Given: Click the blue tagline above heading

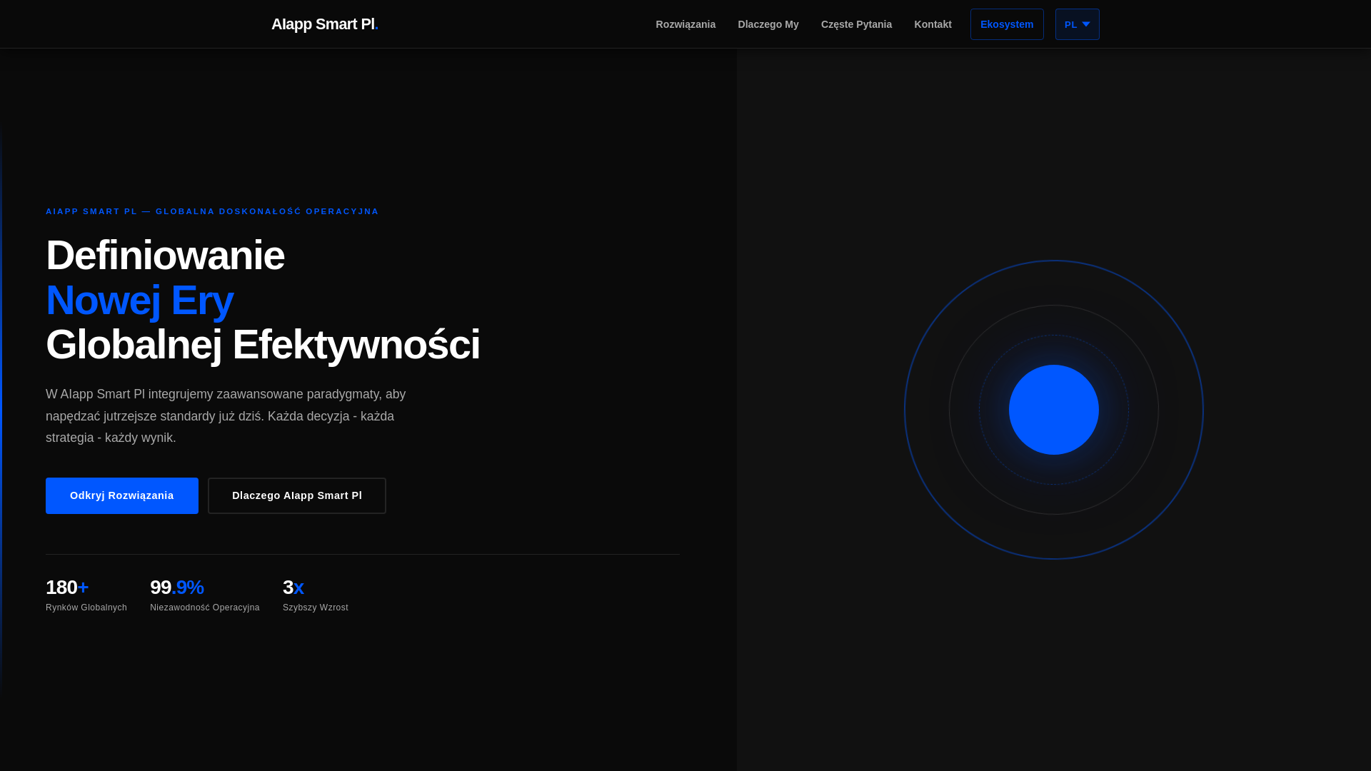Looking at the screenshot, I should point(212,211).
